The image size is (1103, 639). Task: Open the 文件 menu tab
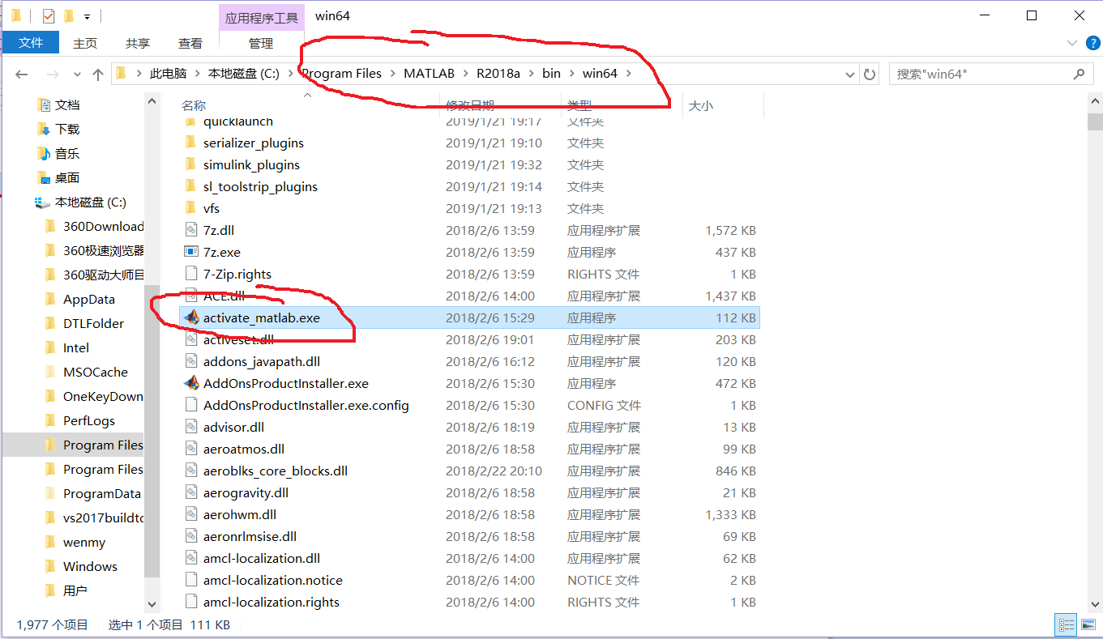(31, 43)
